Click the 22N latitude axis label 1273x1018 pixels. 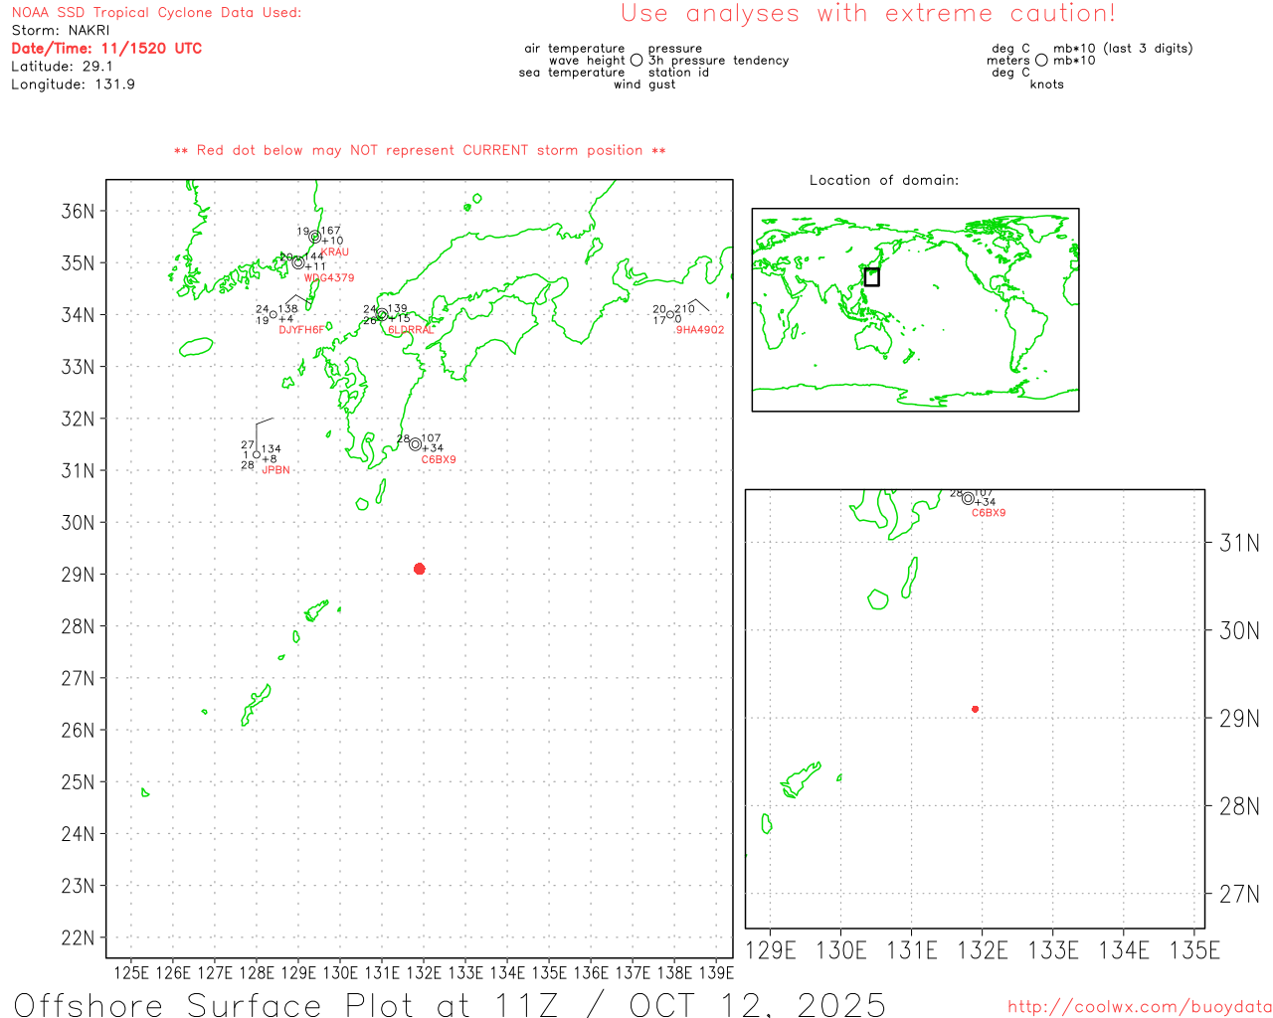click(x=79, y=937)
